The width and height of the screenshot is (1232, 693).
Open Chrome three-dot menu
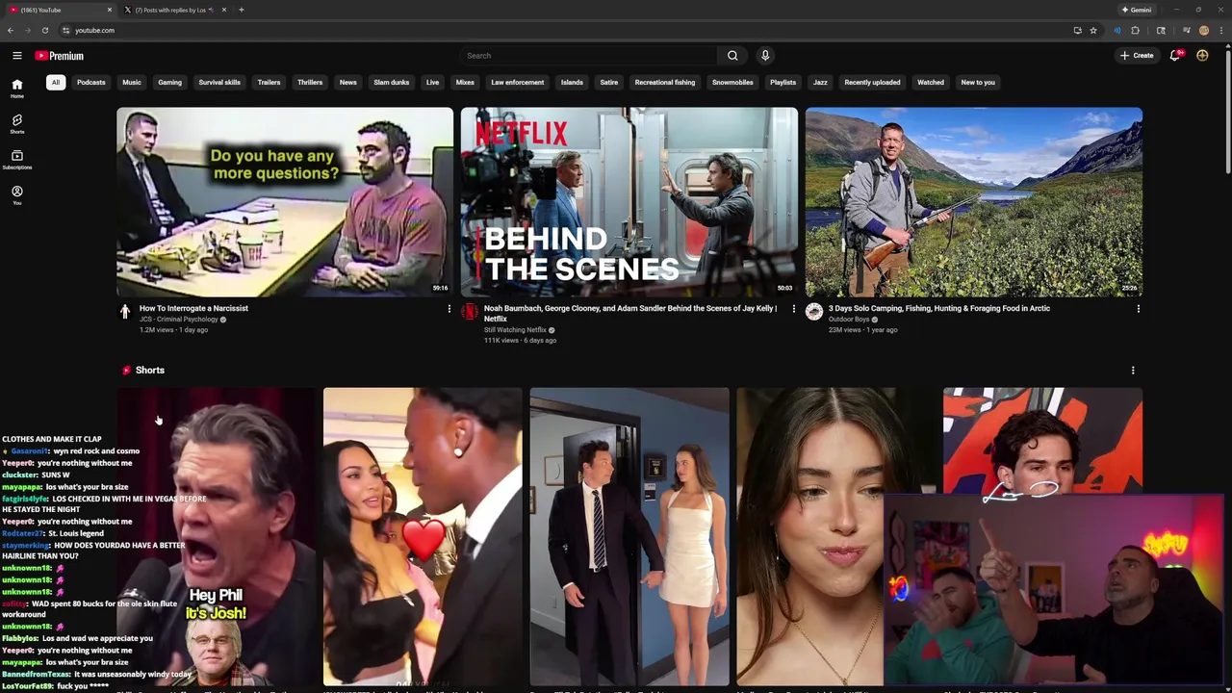click(1220, 30)
